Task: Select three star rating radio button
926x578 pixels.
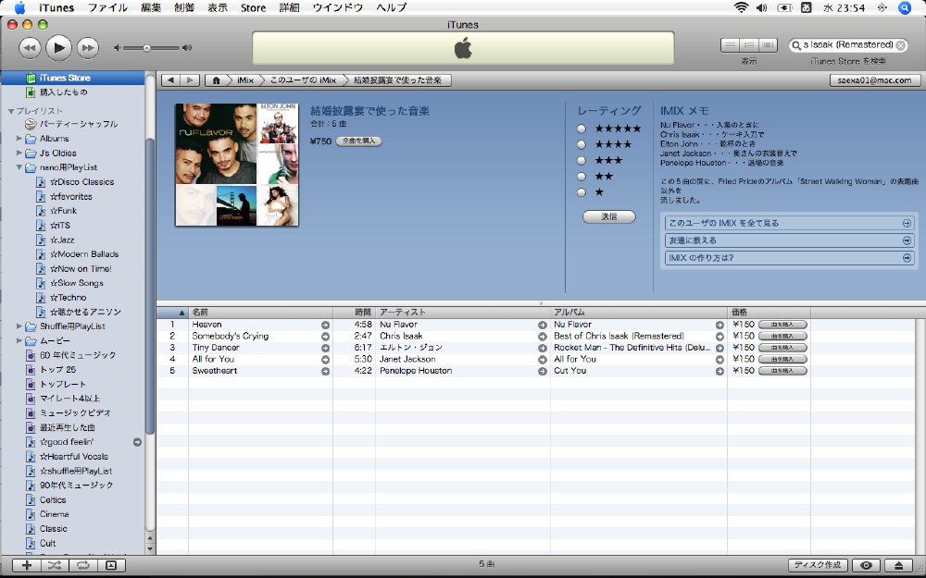Action: tap(582, 160)
